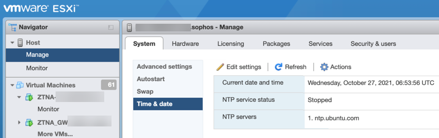Collapse the Host tree node
Screen dimensions: 439x138
pos(12,43)
